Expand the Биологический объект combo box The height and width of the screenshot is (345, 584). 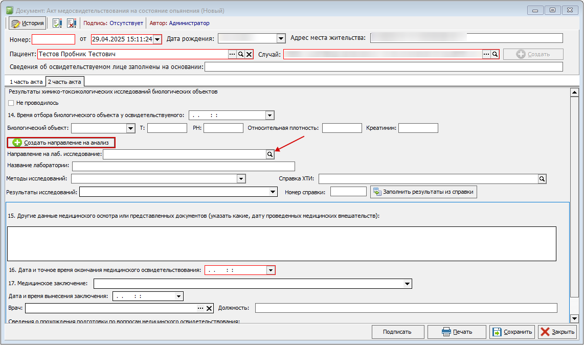click(131, 128)
